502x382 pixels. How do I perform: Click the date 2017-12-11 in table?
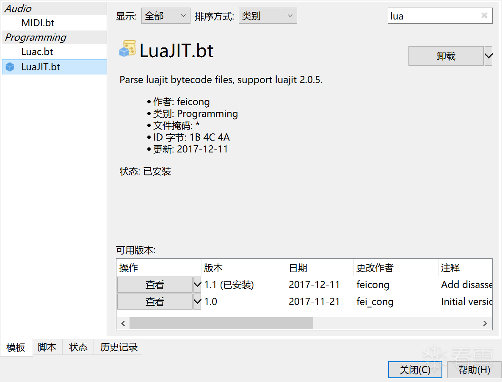coord(314,284)
